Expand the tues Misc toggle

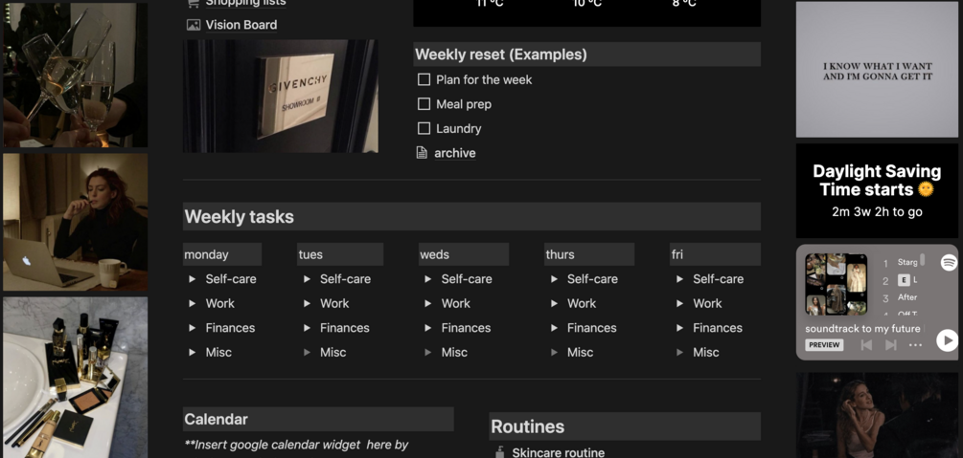click(x=307, y=353)
